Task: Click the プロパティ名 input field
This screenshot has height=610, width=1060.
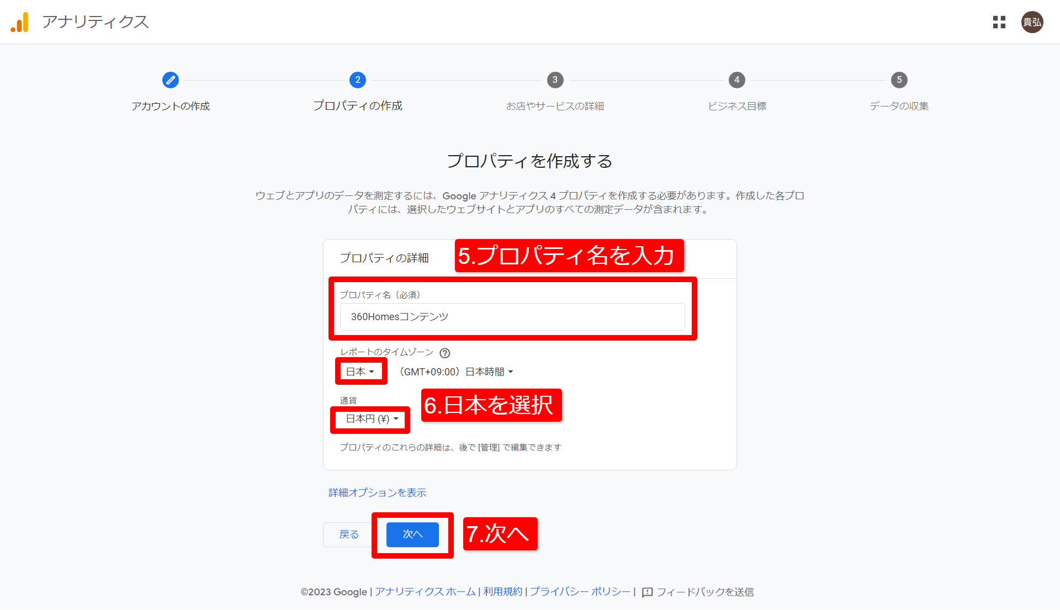Action: (512, 317)
